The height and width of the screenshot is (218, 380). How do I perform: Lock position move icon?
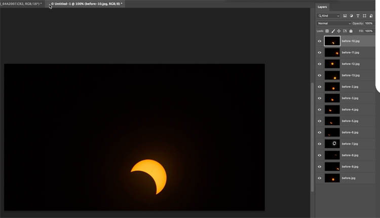pyautogui.click(x=339, y=31)
